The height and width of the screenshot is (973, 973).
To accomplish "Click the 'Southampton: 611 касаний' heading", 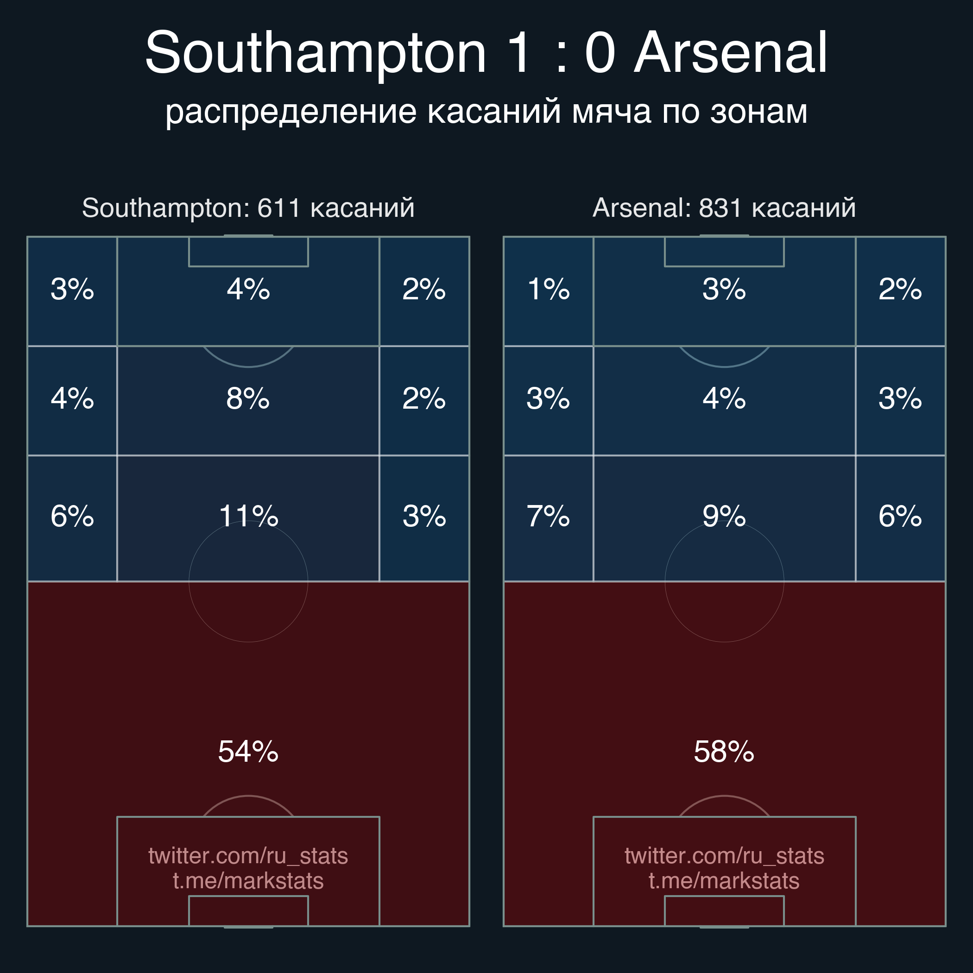I will (x=248, y=208).
